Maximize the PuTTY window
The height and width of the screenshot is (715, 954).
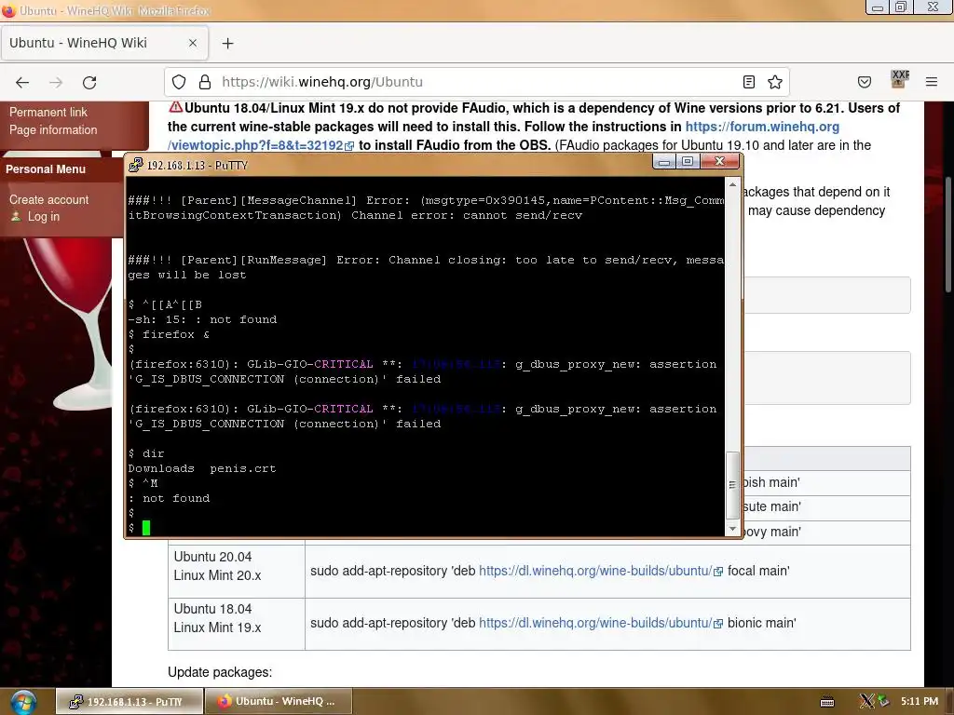click(688, 162)
